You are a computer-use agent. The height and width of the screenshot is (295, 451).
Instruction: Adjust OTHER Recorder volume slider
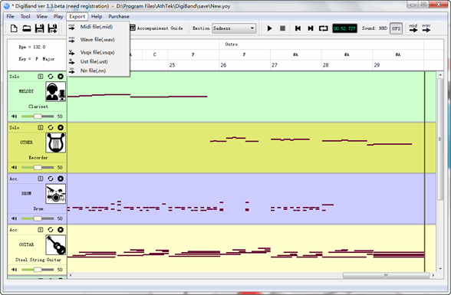point(38,168)
